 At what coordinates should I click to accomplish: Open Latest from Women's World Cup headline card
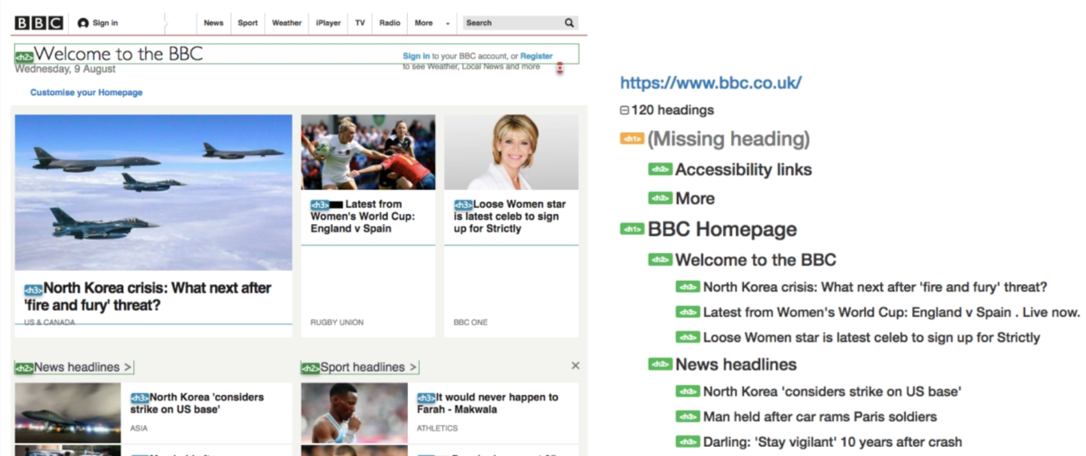[x=363, y=216]
